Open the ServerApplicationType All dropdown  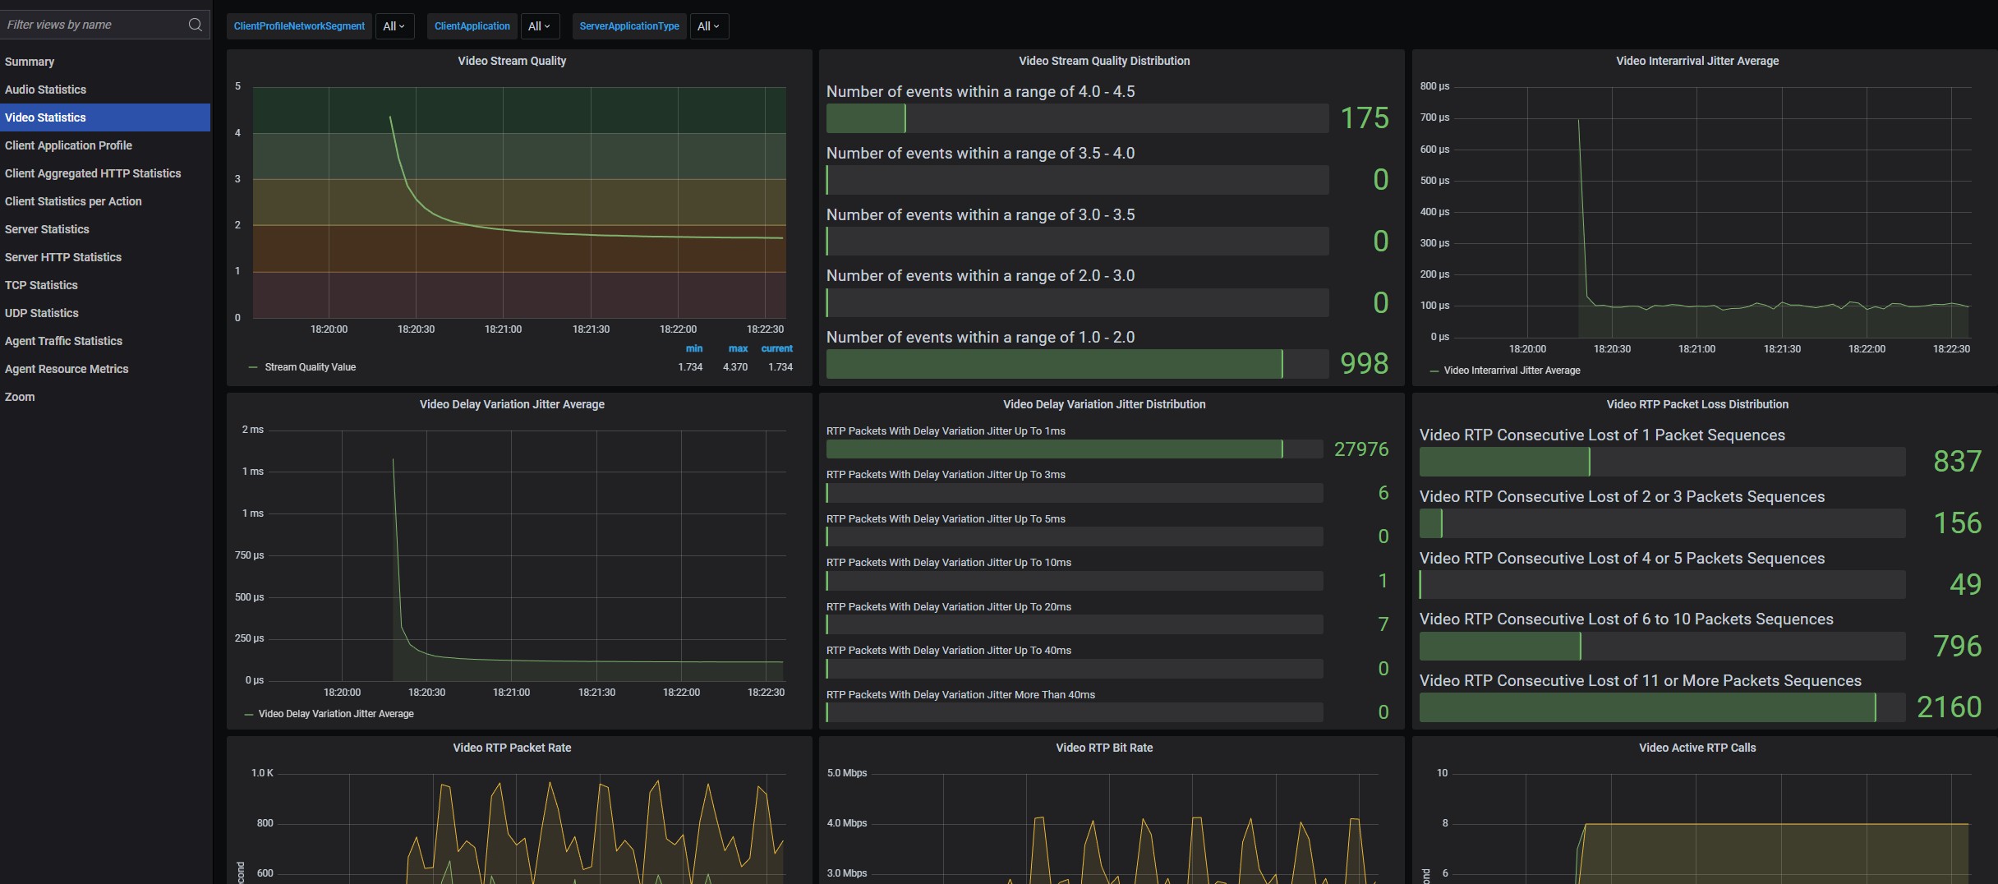tap(708, 26)
